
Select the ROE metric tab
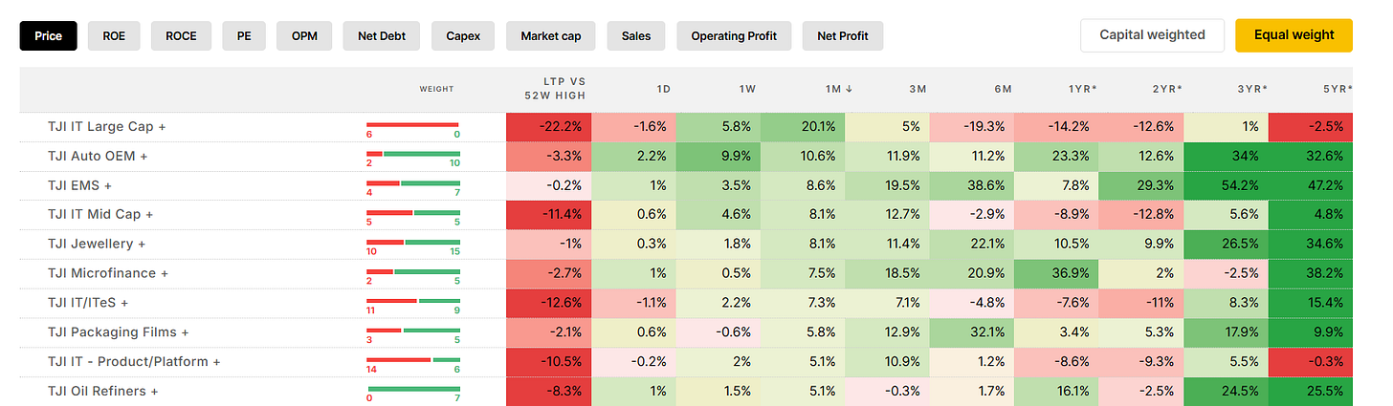tap(113, 36)
